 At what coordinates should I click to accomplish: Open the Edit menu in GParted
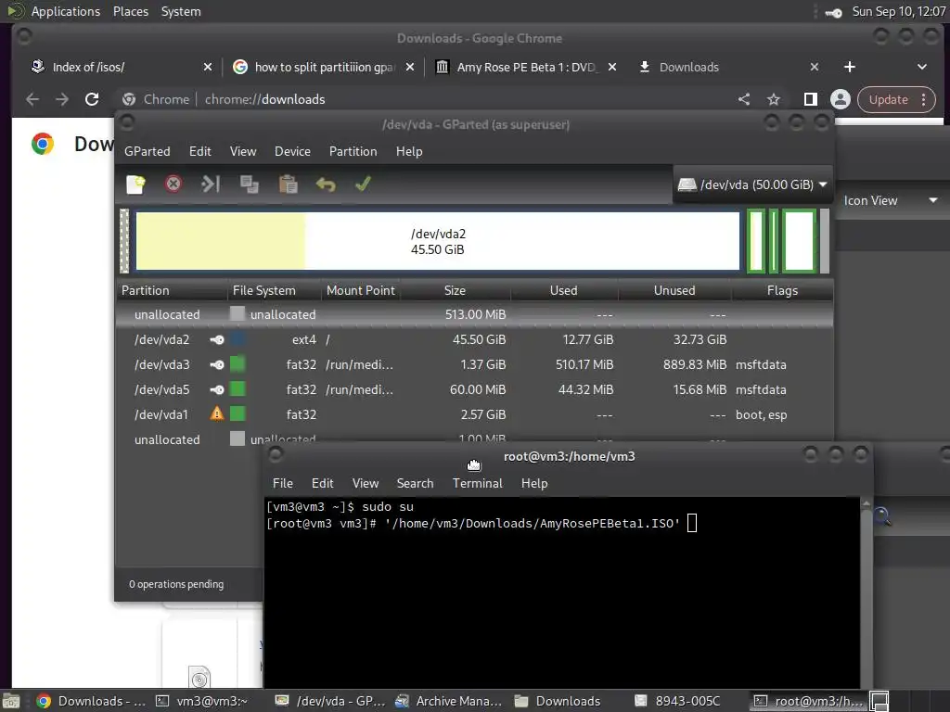coord(200,151)
